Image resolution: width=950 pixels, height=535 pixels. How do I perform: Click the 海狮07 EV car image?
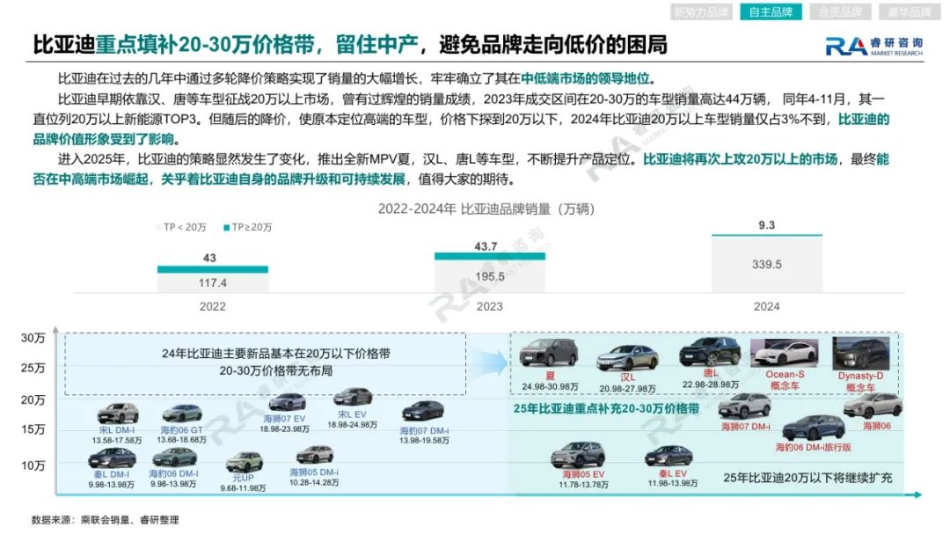tap(287, 402)
